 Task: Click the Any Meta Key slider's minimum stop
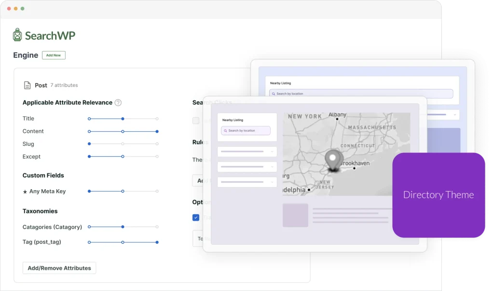click(x=89, y=192)
